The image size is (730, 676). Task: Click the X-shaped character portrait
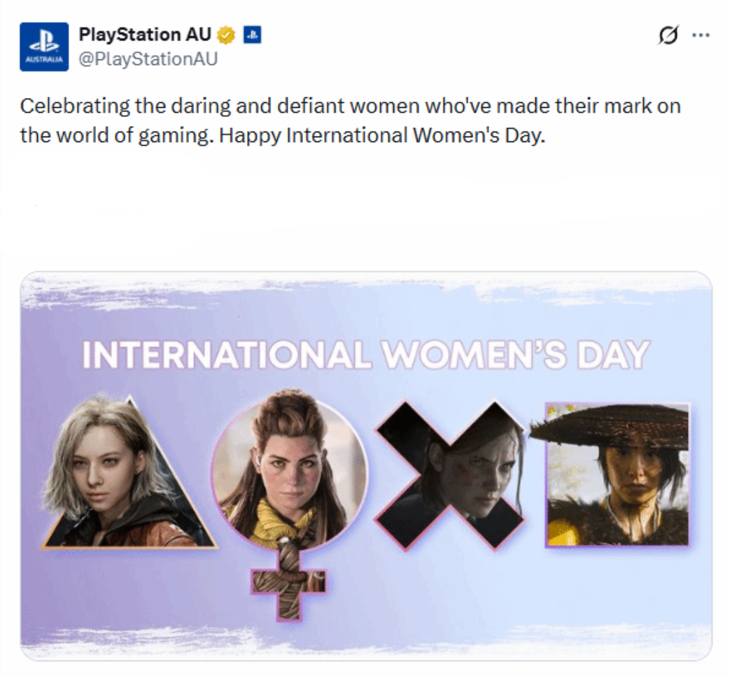pos(451,475)
